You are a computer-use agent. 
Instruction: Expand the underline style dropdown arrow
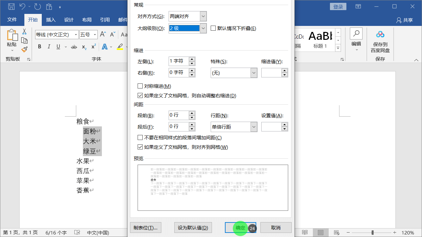[x=66, y=47]
